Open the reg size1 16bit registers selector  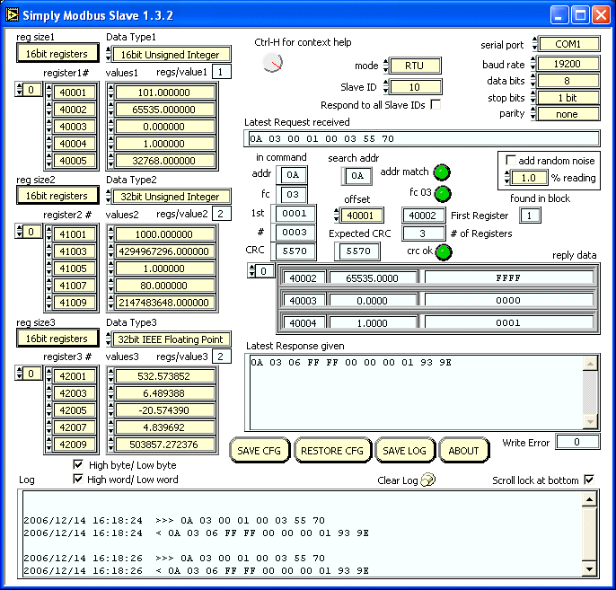[57, 53]
